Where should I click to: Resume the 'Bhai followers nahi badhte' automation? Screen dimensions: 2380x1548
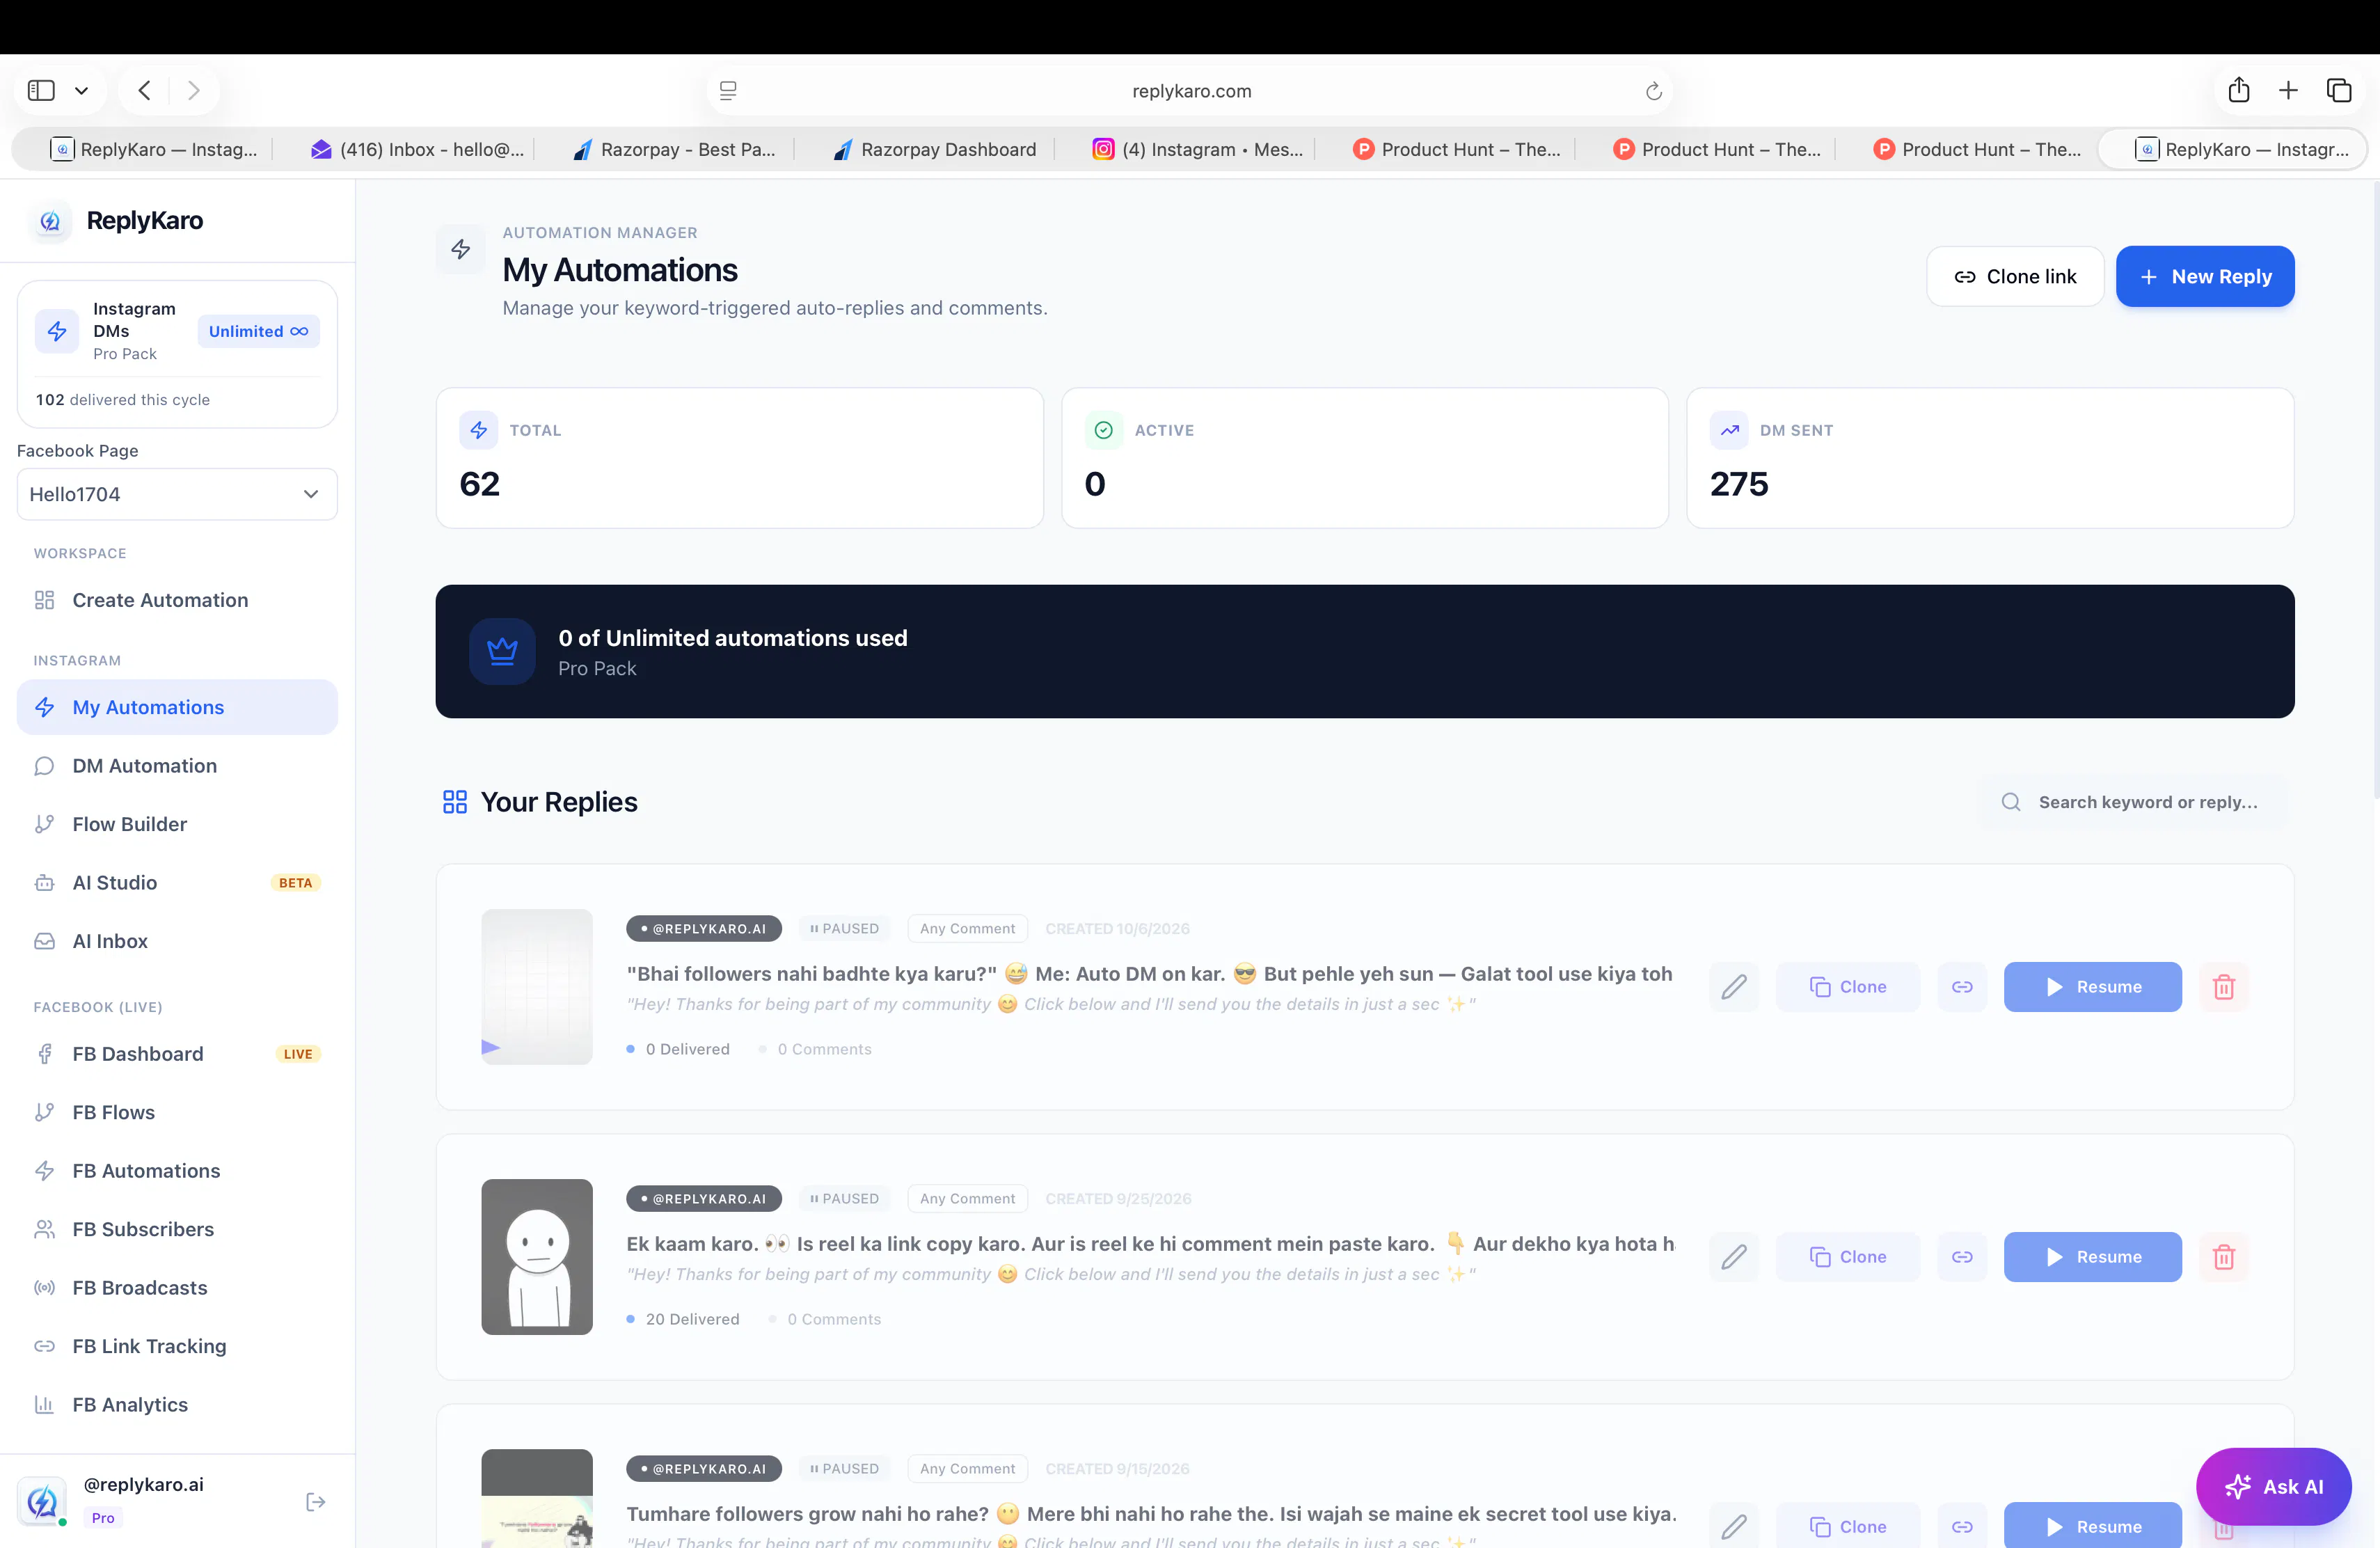[2093, 987]
